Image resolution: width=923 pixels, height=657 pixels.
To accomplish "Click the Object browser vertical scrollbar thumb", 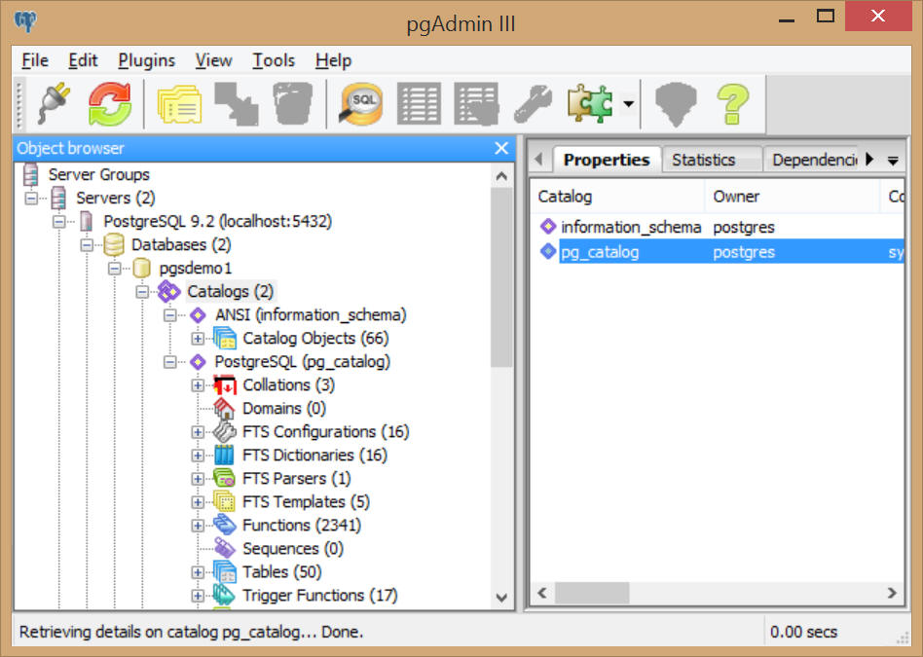I will (x=501, y=276).
